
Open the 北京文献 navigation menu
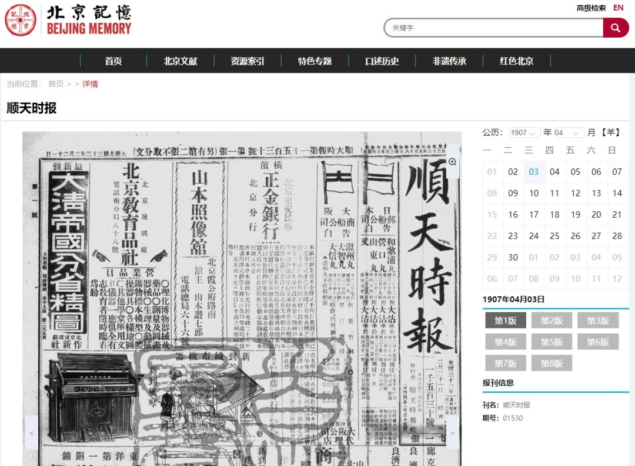click(x=181, y=60)
